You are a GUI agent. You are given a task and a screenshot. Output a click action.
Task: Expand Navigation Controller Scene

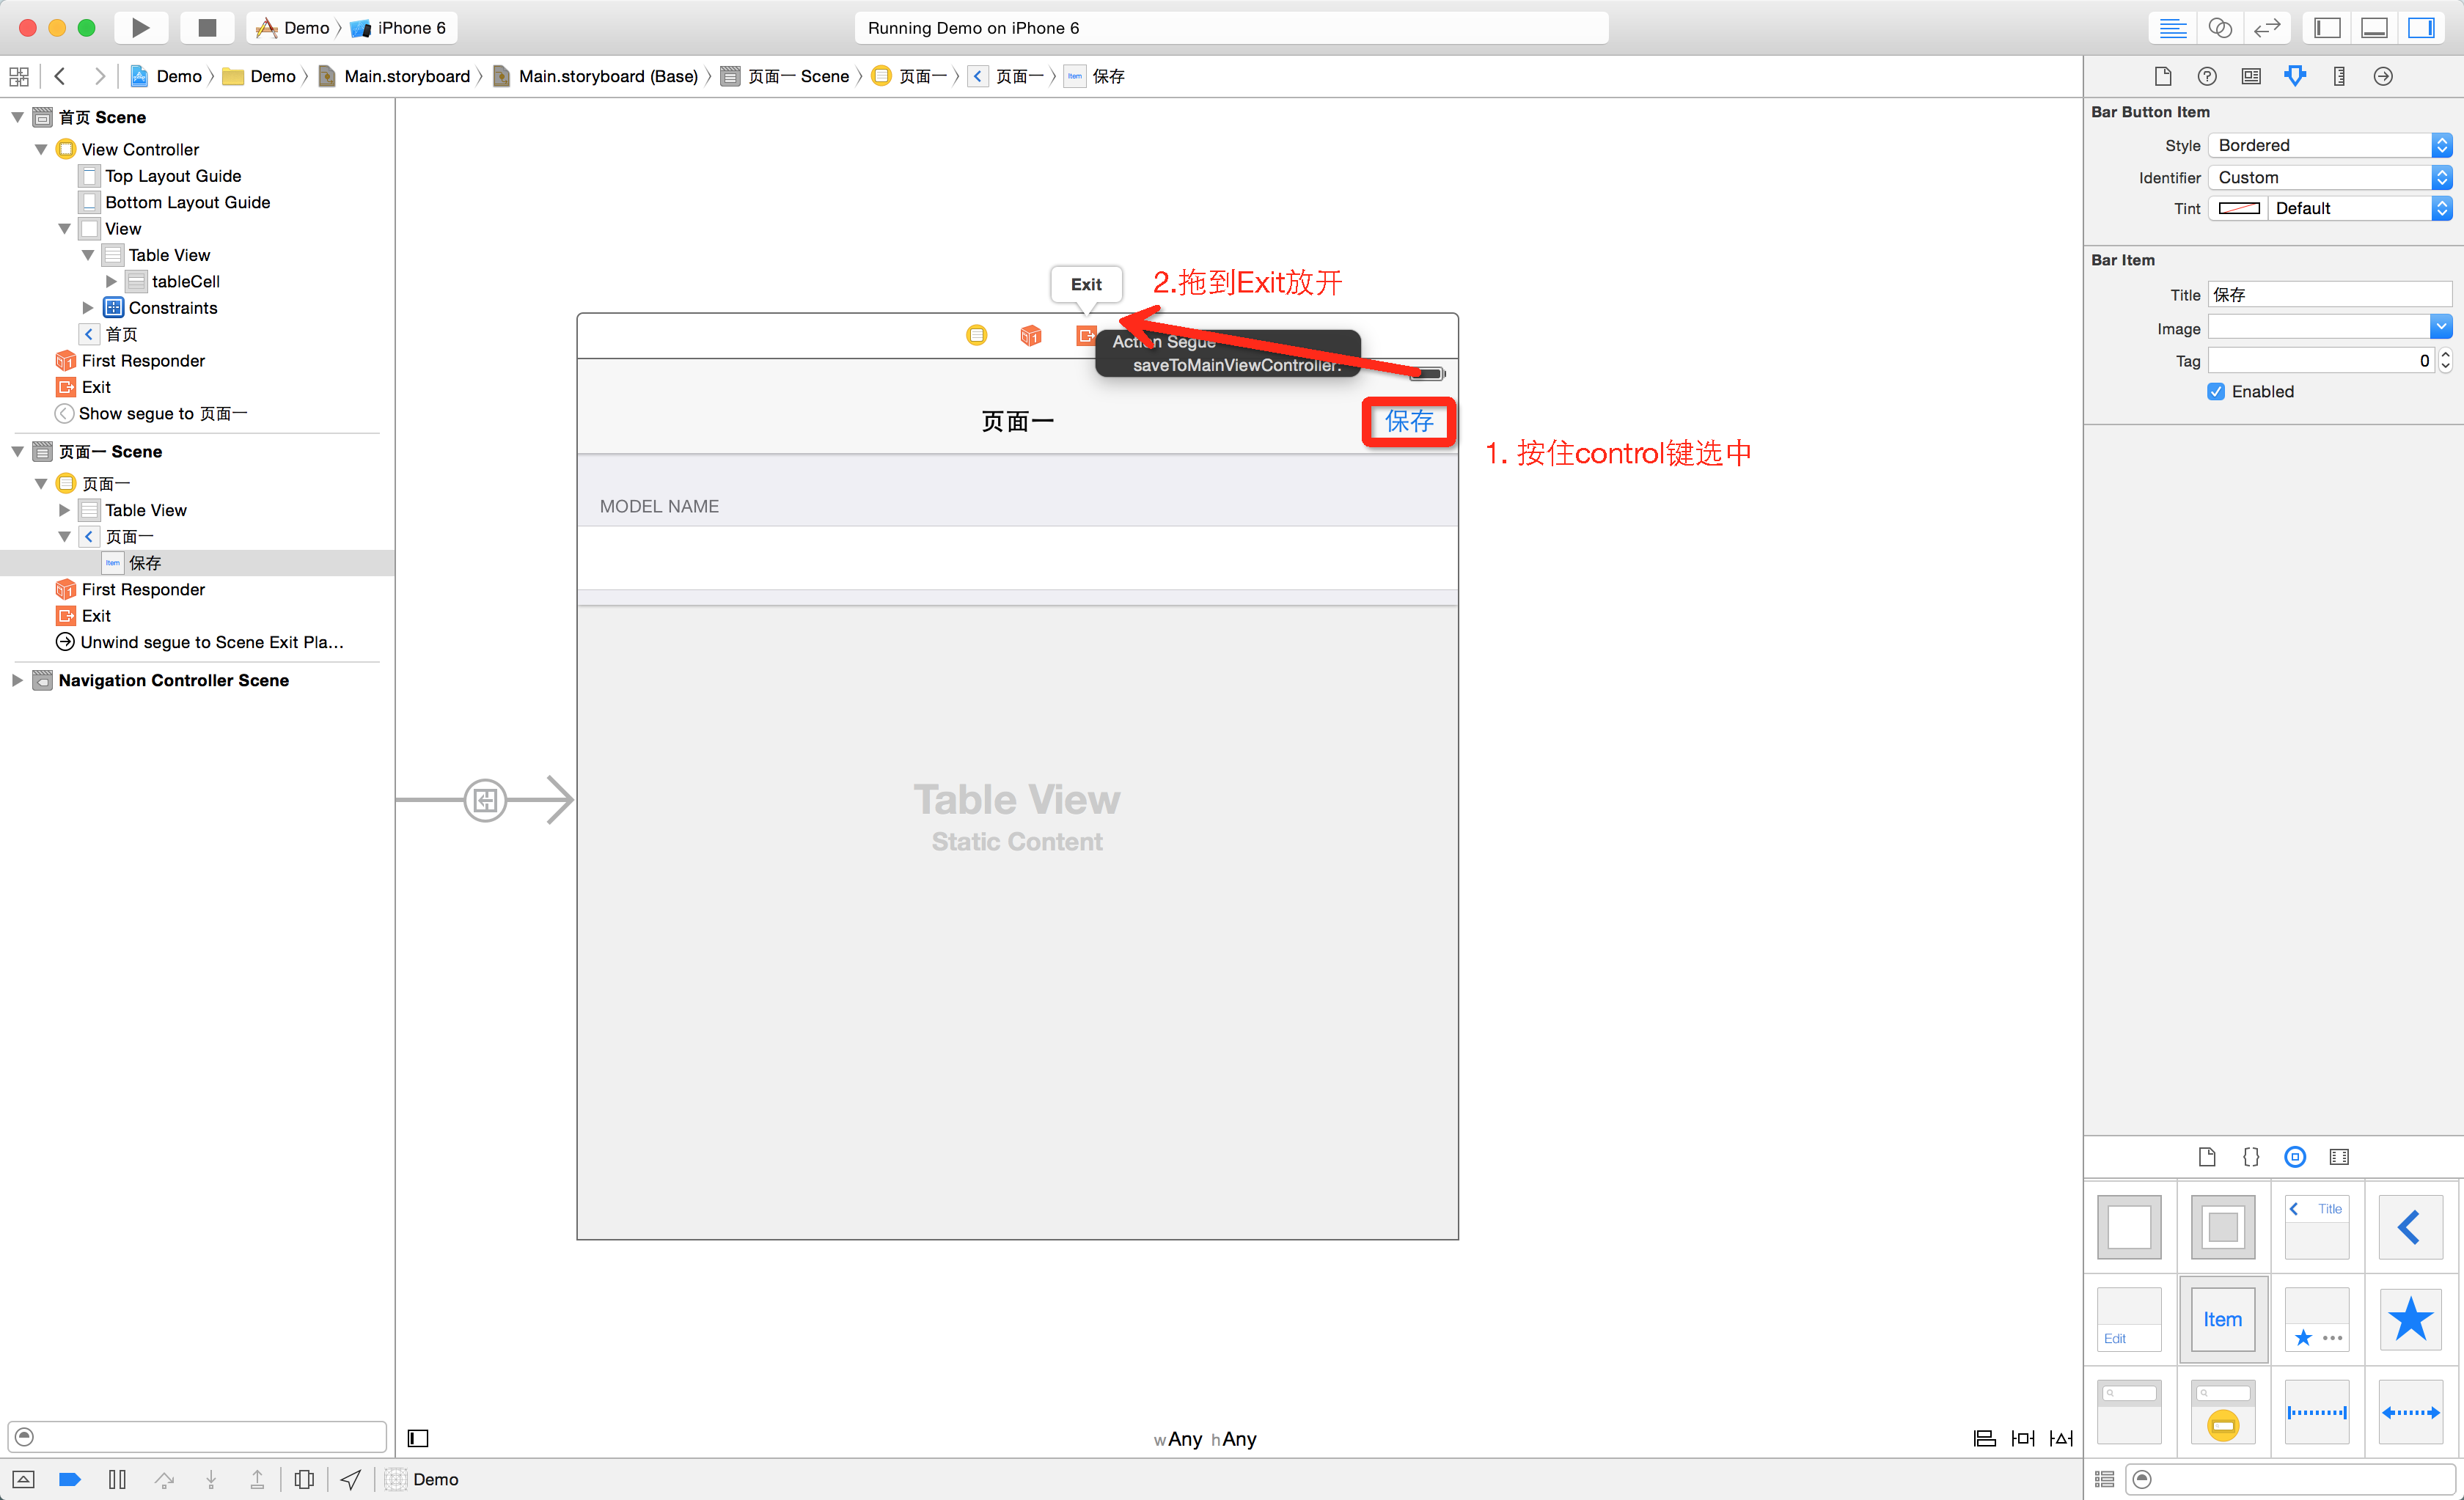(x=17, y=680)
